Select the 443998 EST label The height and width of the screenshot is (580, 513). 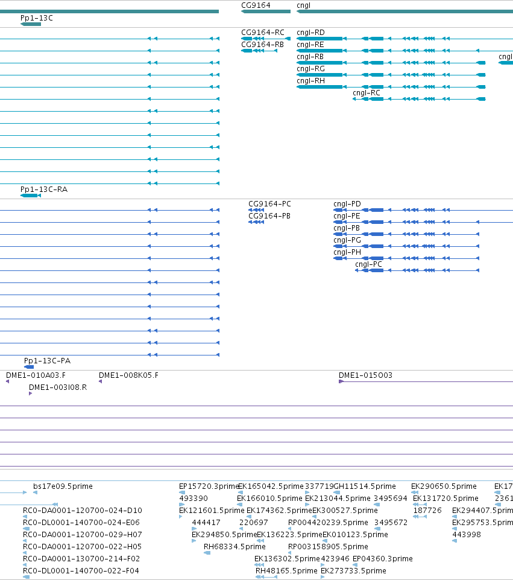(x=467, y=535)
